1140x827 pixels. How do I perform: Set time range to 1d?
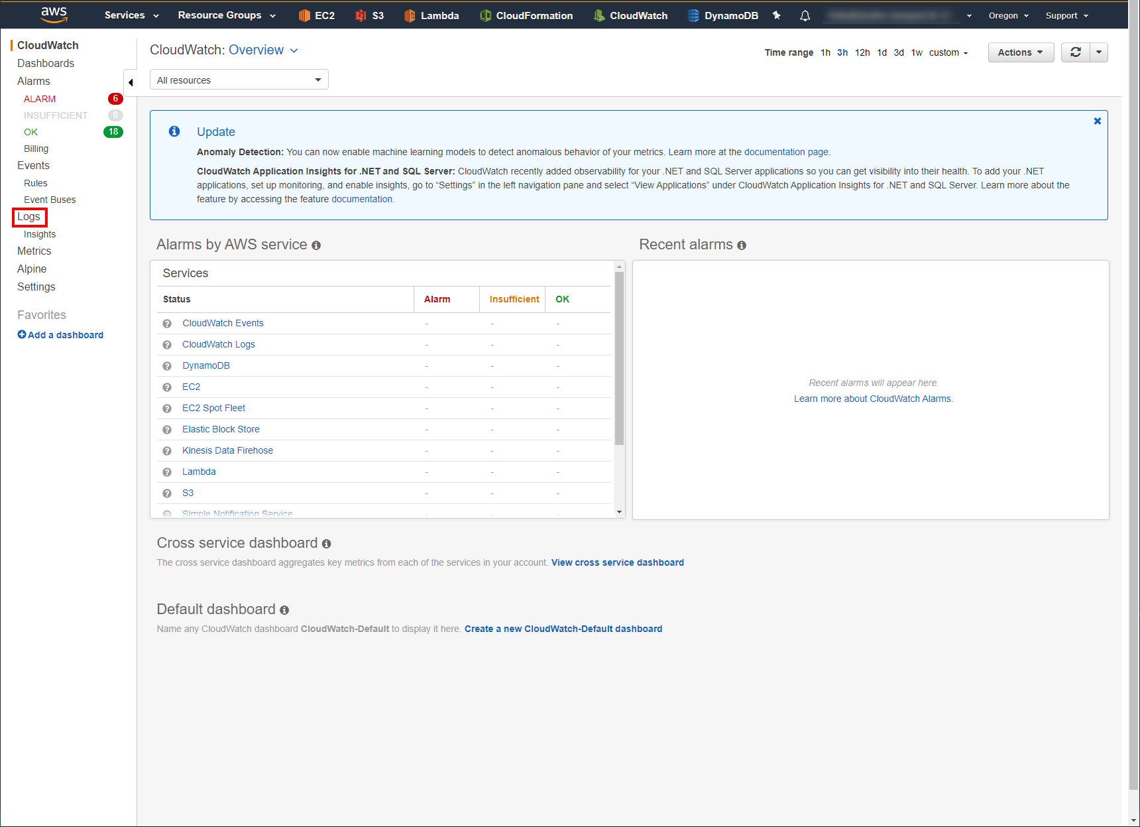pos(882,52)
